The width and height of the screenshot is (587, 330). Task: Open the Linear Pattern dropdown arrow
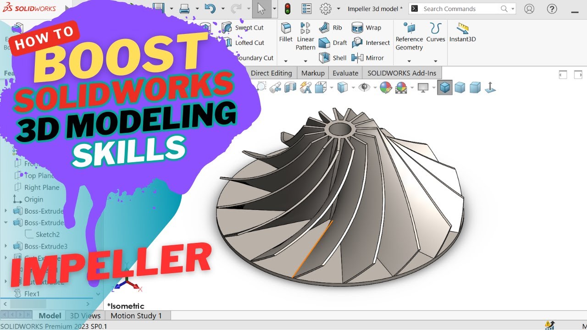pos(305,61)
